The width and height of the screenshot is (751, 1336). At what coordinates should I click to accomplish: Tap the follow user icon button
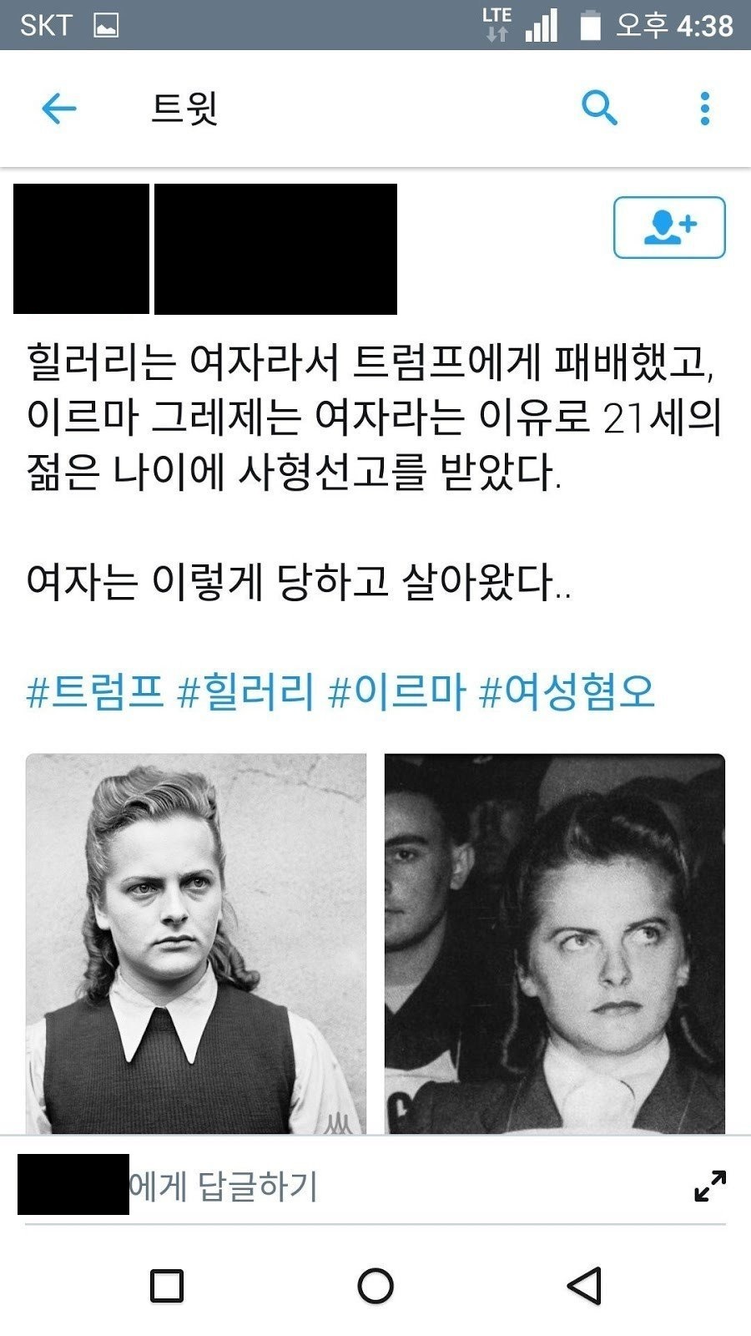pos(669,227)
